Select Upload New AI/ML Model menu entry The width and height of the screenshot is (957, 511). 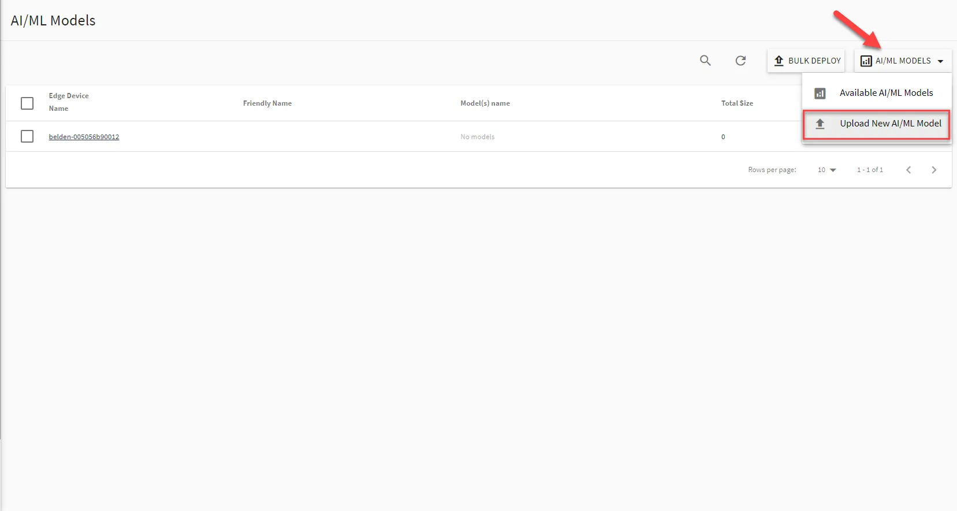pos(877,124)
